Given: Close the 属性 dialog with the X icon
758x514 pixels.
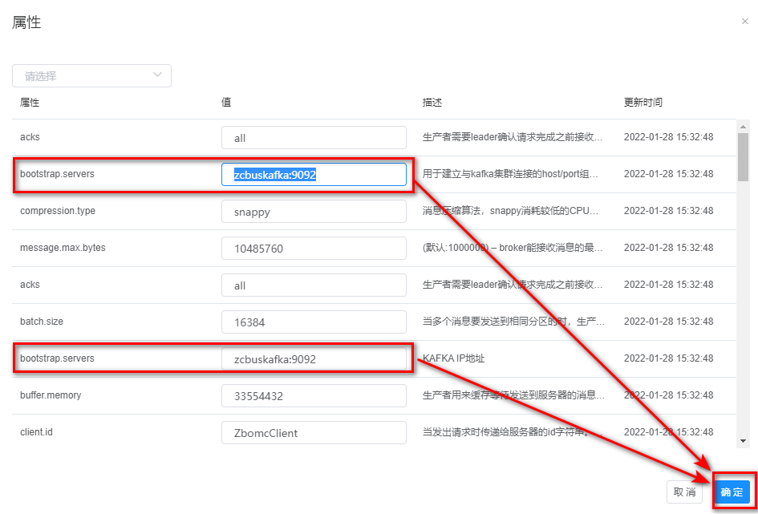Looking at the screenshot, I should pos(744,22).
